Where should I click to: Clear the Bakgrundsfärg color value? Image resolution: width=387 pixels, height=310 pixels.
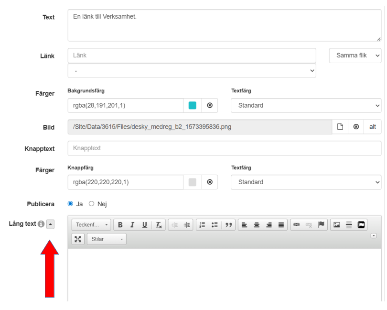pos(209,105)
